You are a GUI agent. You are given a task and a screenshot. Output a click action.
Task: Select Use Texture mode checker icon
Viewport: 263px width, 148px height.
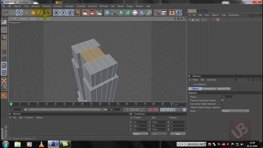pyautogui.click(x=4, y=81)
